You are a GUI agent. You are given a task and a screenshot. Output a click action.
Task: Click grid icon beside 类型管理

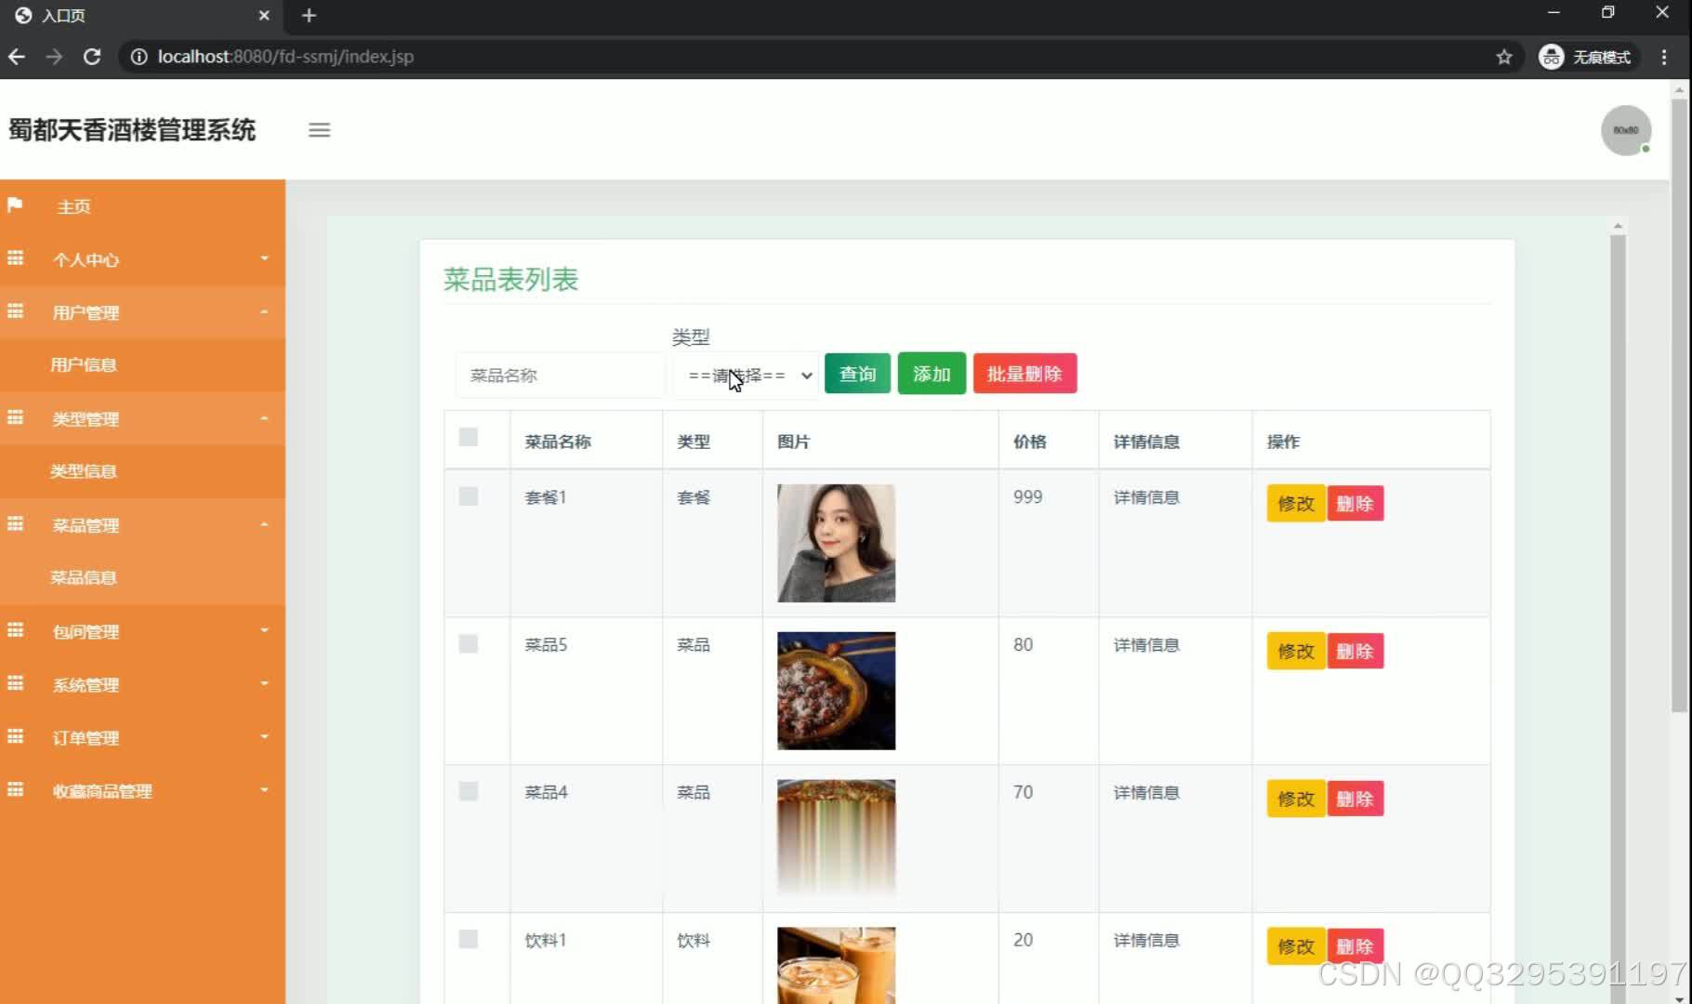pos(15,417)
